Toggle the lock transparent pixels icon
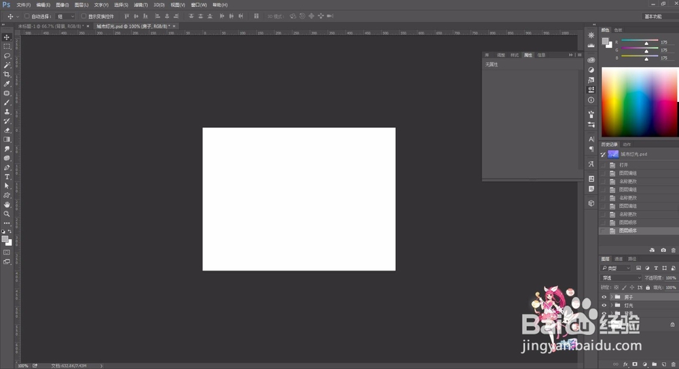 [617, 287]
